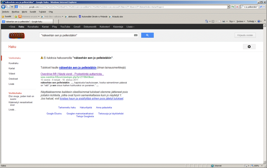
Task: Click inside the Google search query field
Action: (x=86, y=35)
